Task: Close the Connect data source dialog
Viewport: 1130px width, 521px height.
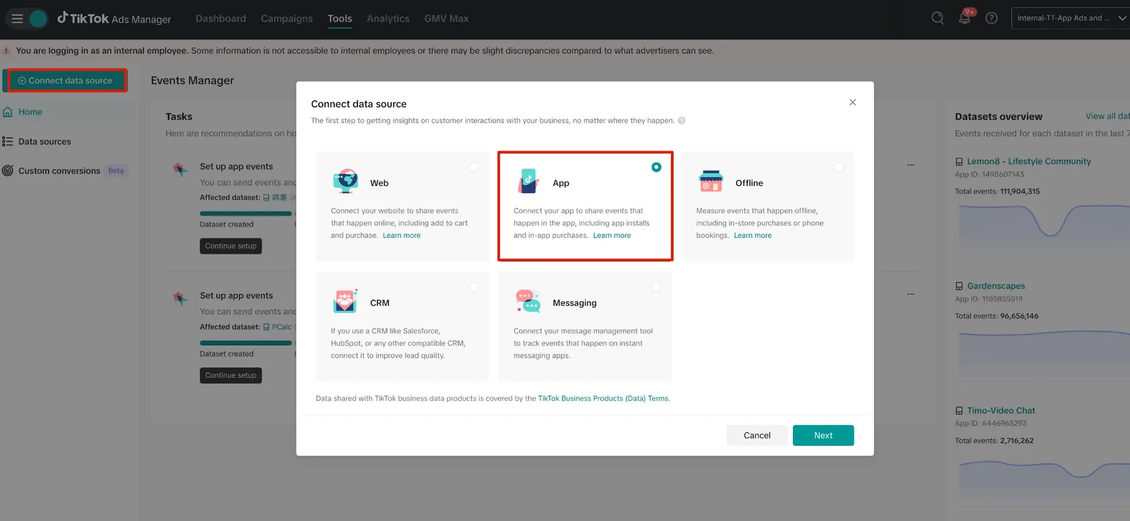Action: pyautogui.click(x=853, y=102)
